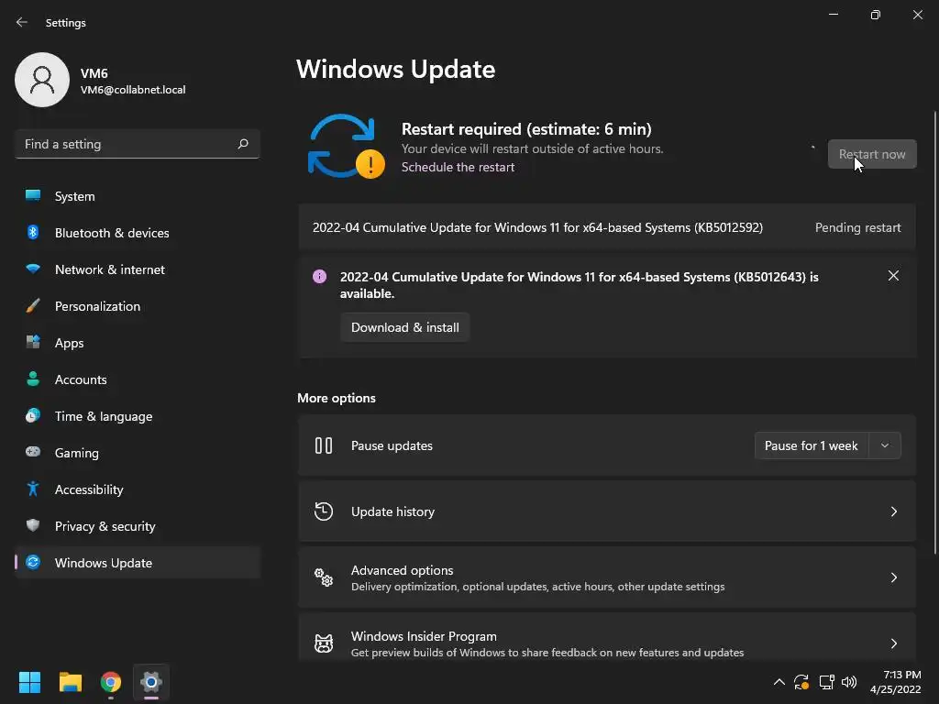
Task: Click the Schedule the restart link
Action: click(x=458, y=167)
